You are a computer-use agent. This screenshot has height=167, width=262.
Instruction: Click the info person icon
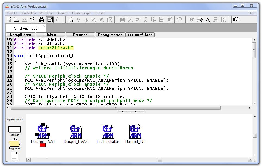(x=58, y=20)
